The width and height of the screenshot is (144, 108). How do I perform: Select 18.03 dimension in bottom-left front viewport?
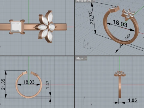[x=29, y=82]
